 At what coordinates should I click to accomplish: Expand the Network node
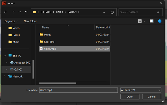(x=5, y=76)
